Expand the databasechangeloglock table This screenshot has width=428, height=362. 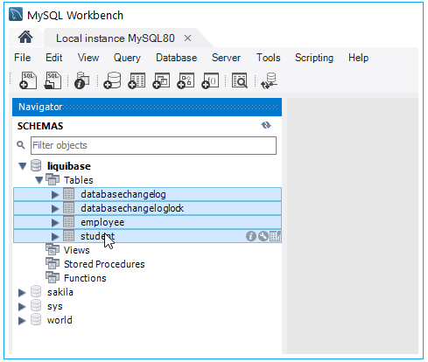55,208
